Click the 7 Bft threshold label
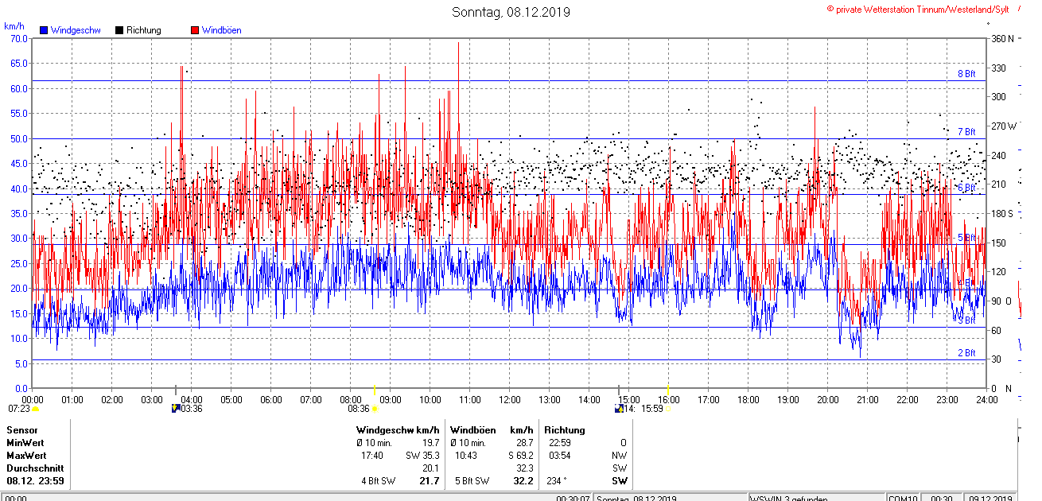This screenshot has width=1042, height=501. pos(966,132)
